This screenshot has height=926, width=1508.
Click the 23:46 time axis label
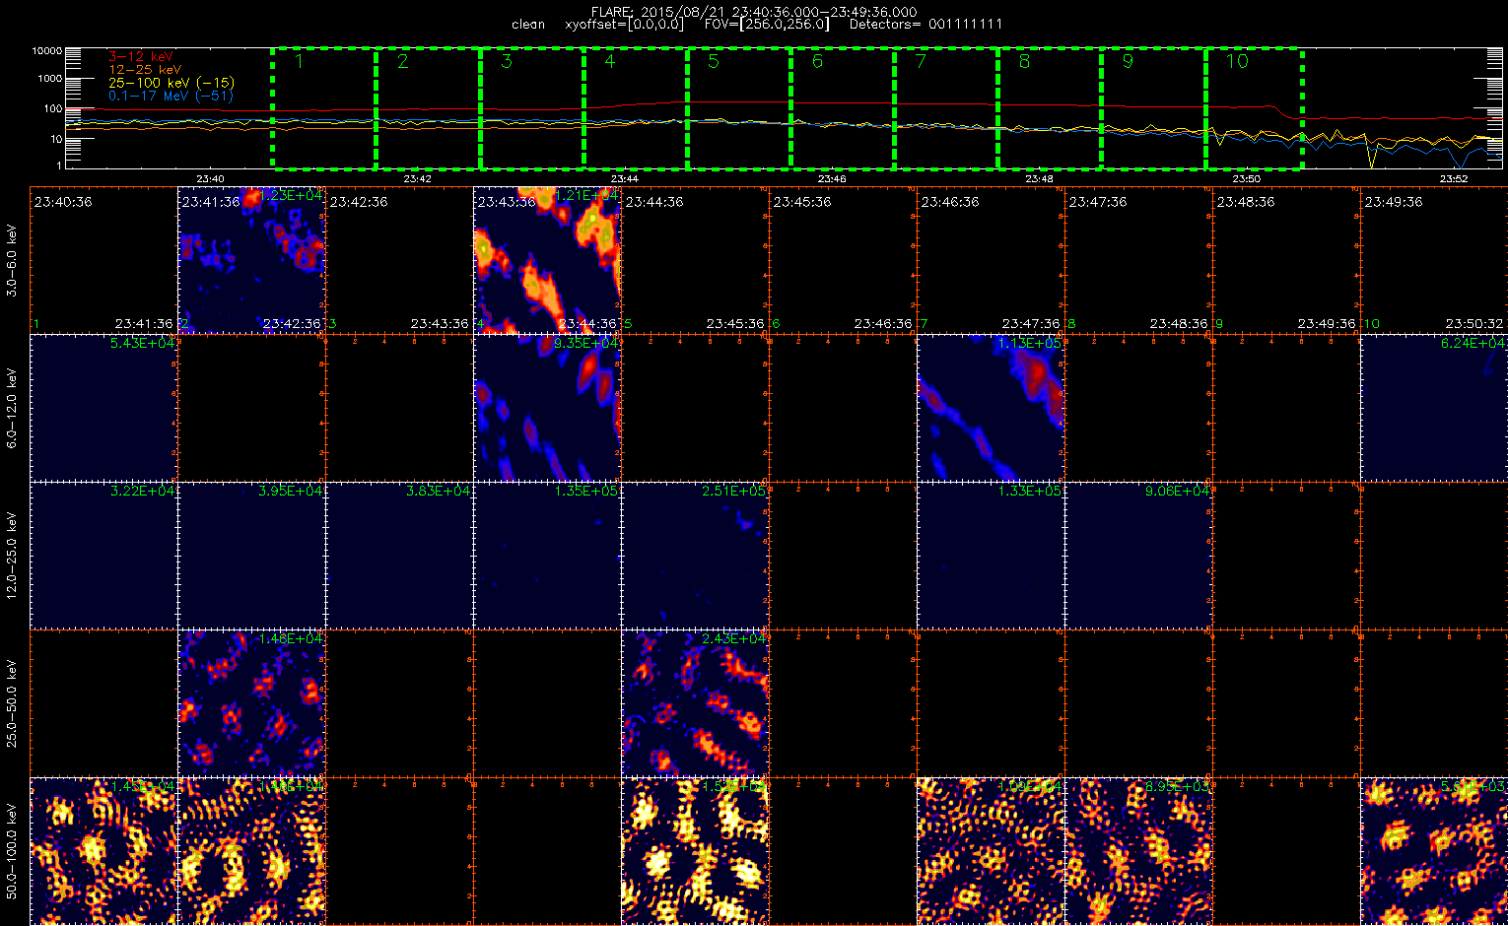point(832,179)
